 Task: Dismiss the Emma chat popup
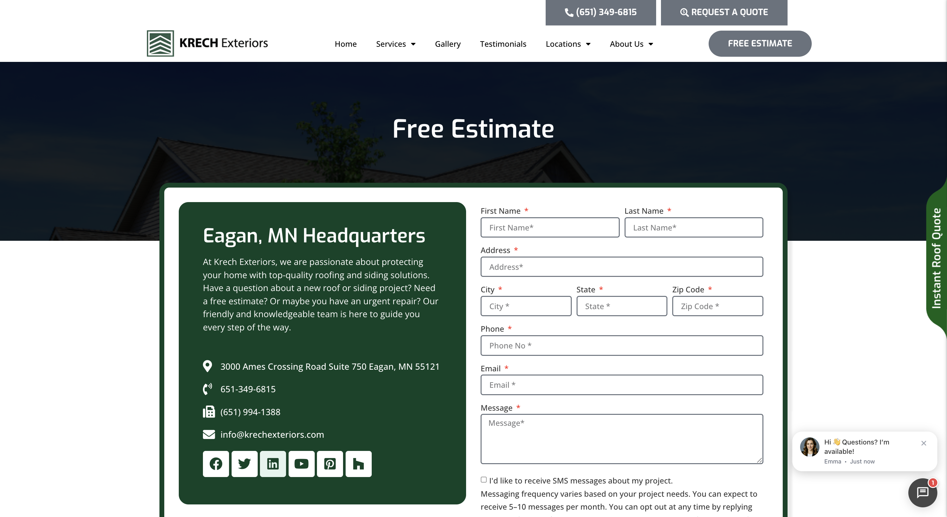click(923, 443)
